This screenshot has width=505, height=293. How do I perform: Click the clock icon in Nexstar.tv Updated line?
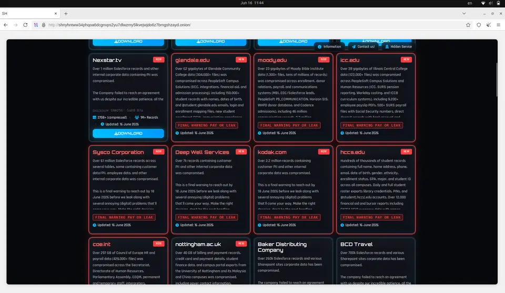(102, 124)
